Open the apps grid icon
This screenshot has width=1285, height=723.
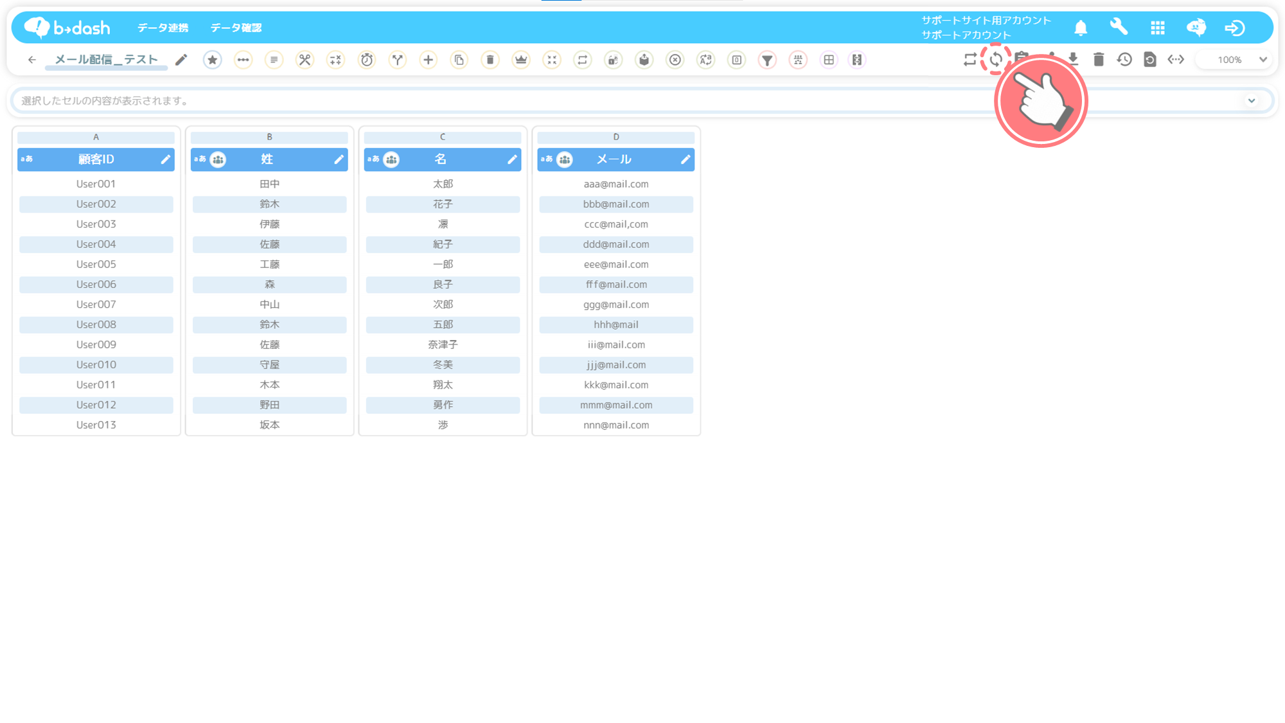coord(1158,28)
